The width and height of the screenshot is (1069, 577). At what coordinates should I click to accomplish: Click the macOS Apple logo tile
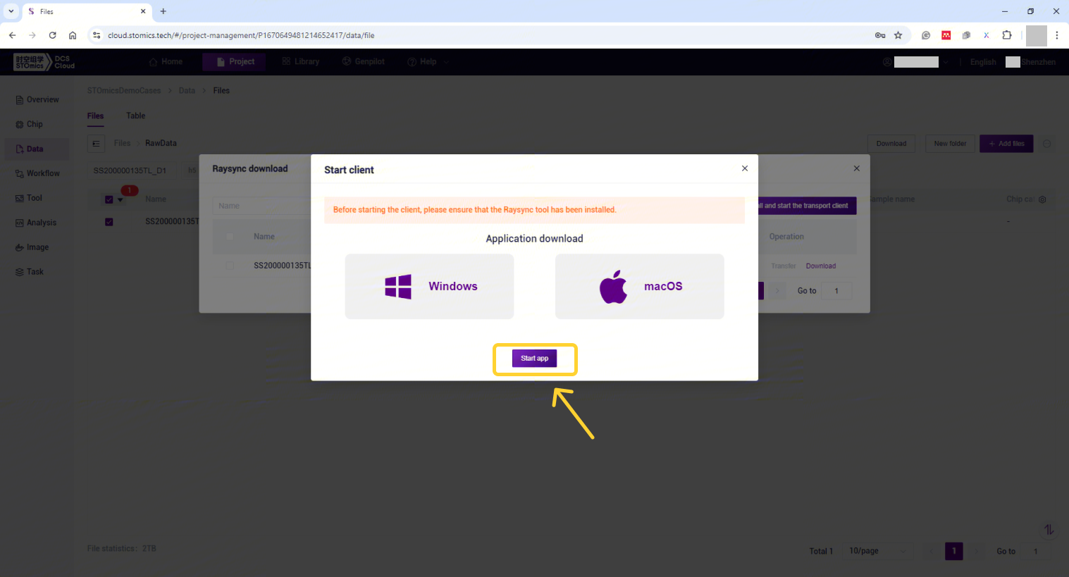pyautogui.click(x=639, y=286)
